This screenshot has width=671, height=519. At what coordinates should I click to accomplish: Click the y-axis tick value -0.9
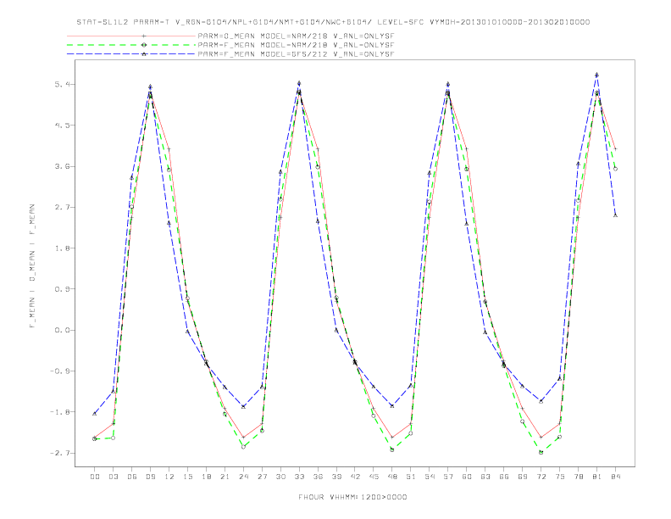click(x=59, y=371)
